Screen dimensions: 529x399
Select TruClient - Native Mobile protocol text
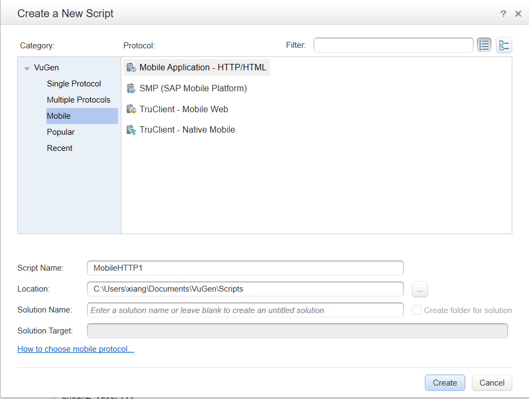coord(187,130)
